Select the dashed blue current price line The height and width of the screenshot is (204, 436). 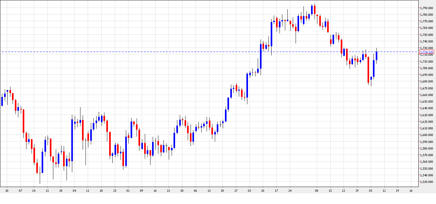pyautogui.click(x=189, y=51)
